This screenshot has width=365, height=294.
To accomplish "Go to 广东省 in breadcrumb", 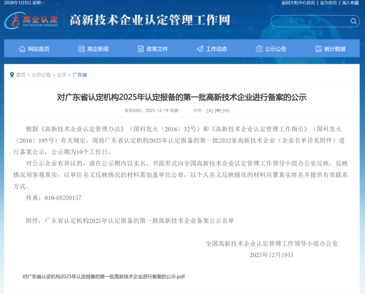I will 80,75.
